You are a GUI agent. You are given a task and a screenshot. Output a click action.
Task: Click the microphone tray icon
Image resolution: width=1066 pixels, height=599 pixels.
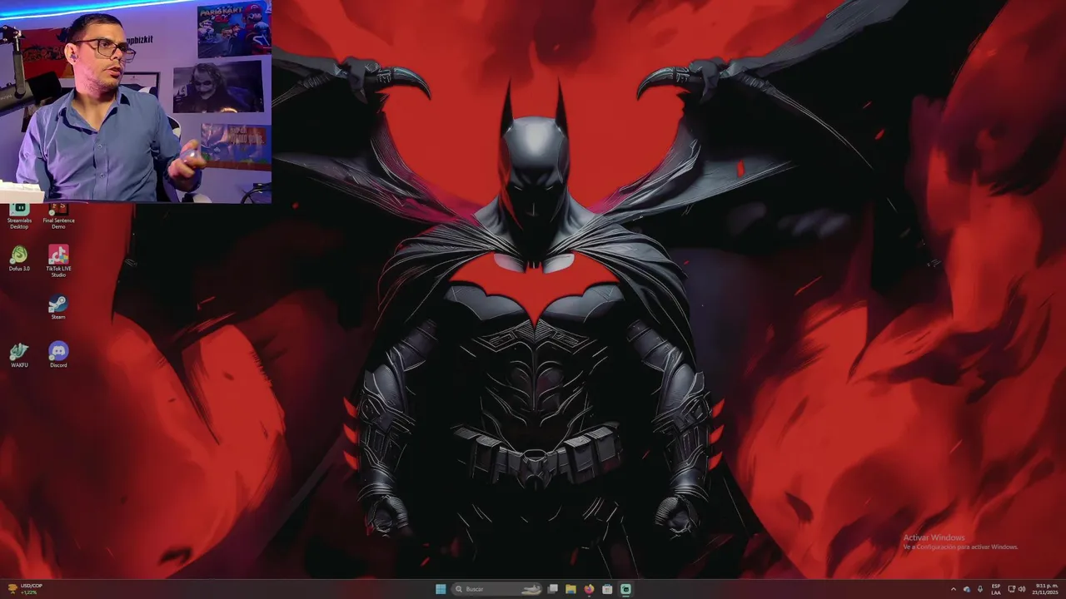pyautogui.click(x=980, y=589)
